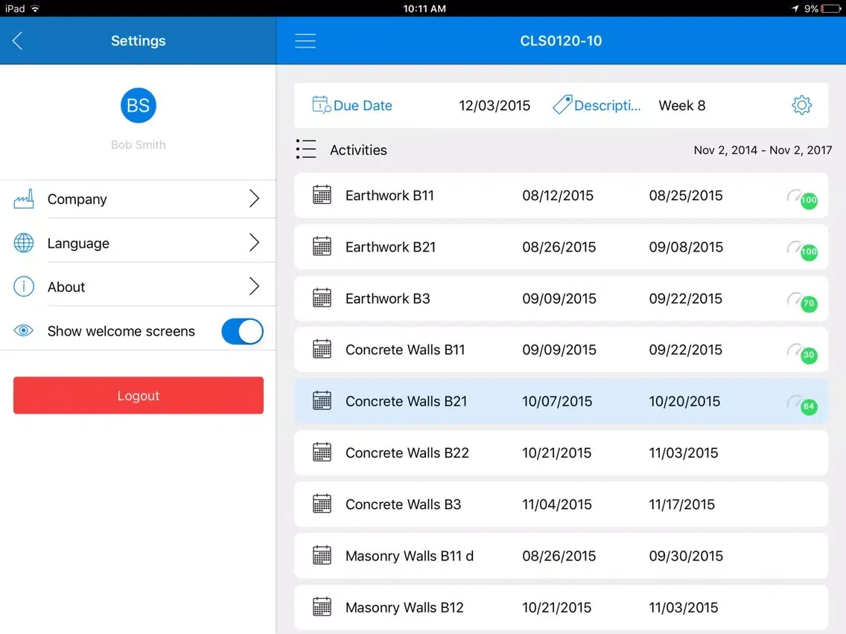846x634 pixels.
Task: Click end date 11/17/2015 of Concrete Walls B3
Action: (681, 504)
